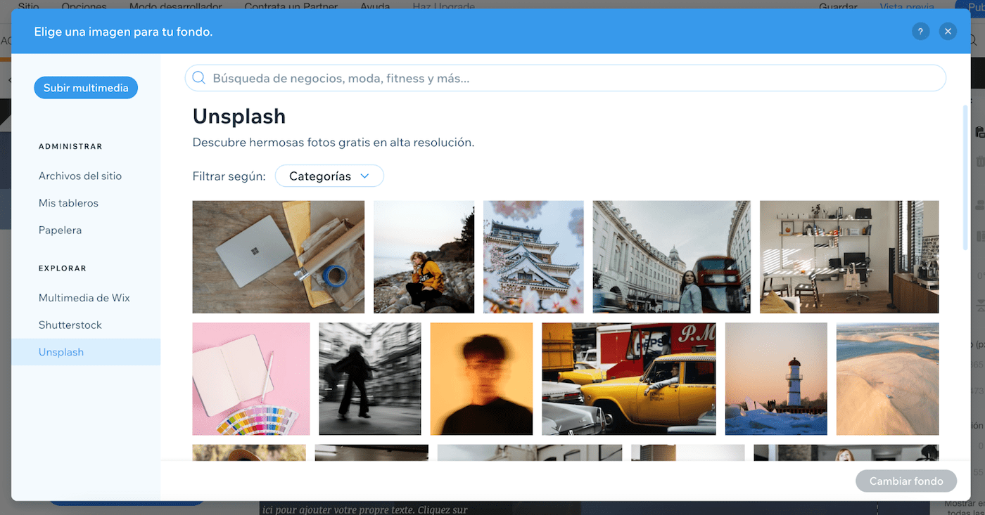Select photo of person in yellow jacket on rocks

424,257
